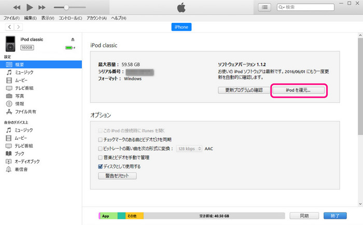Click the rewind playback button
The width and height of the screenshot is (363, 225).
tap(17, 7)
